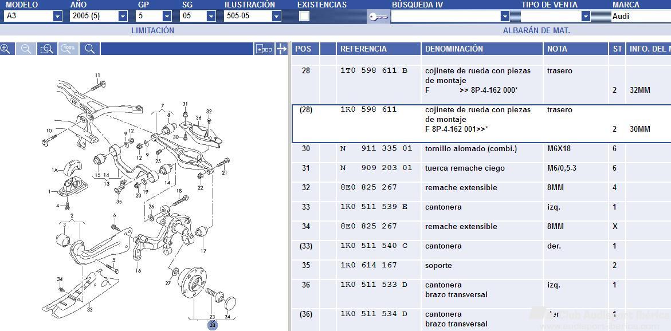
Task: Click the 'soporte' description
Action: click(x=438, y=266)
